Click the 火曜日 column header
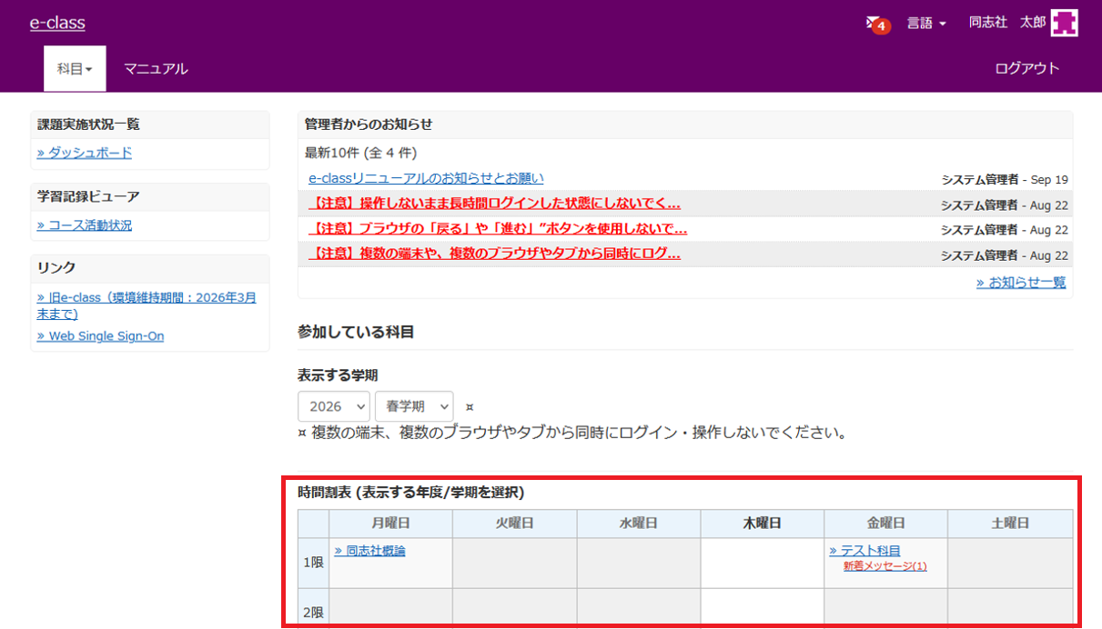This screenshot has width=1102, height=629. (x=514, y=524)
